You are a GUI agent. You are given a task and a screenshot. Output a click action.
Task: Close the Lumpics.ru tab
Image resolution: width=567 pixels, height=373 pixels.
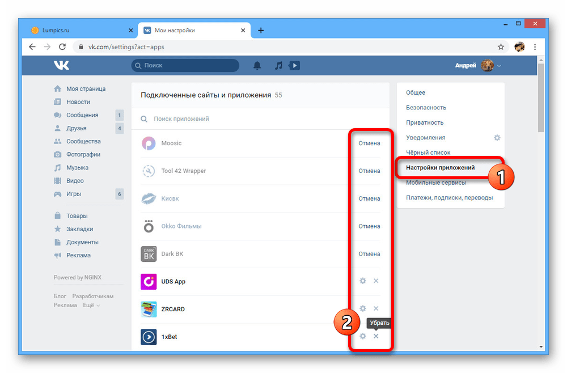[x=130, y=31]
